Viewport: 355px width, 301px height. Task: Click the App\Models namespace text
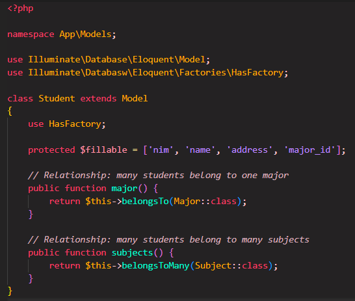[x=85, y=34]
